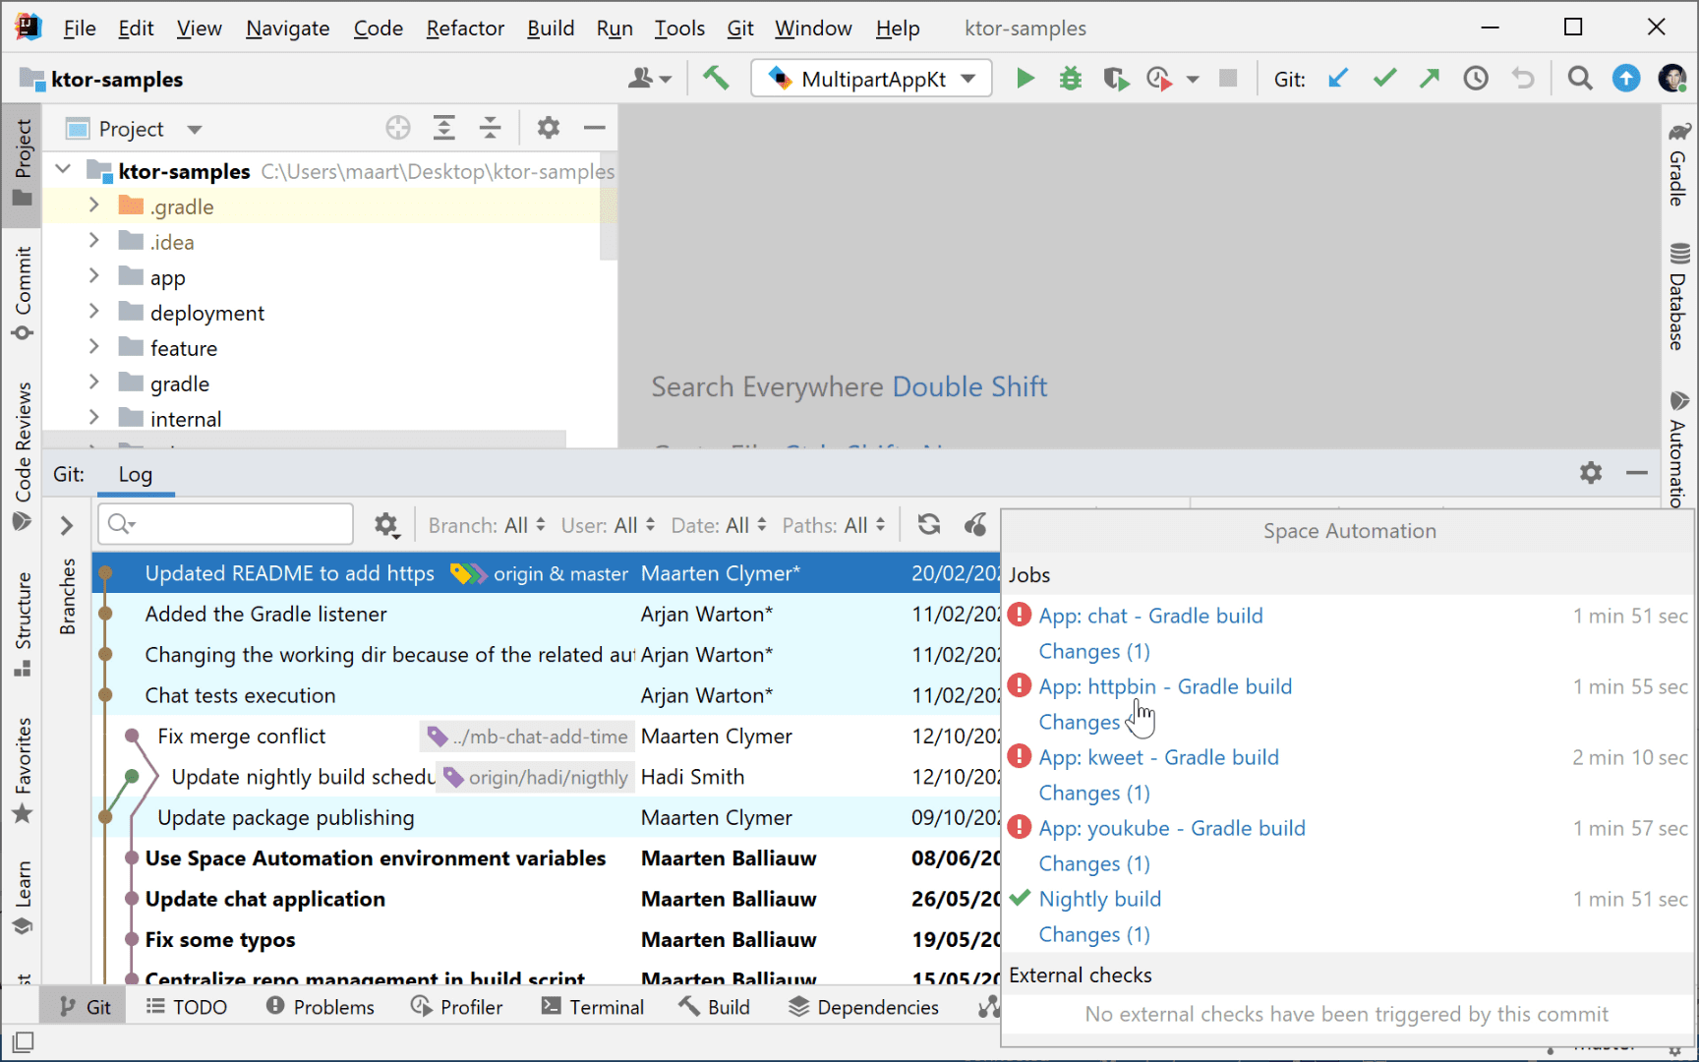
Task: Open the User filter dropdown
Action: click(608, 525)
